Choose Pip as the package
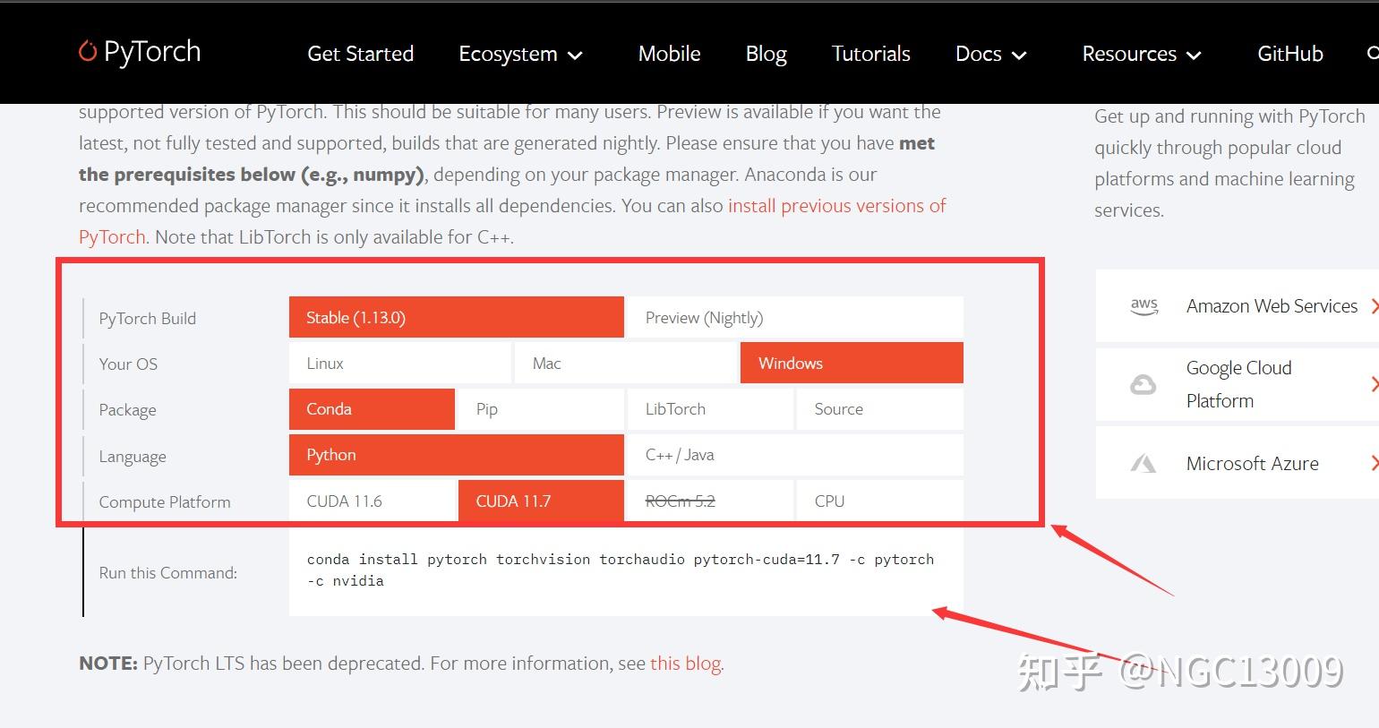This screenshot has width=1379, height=728. [x=540, y=409]
